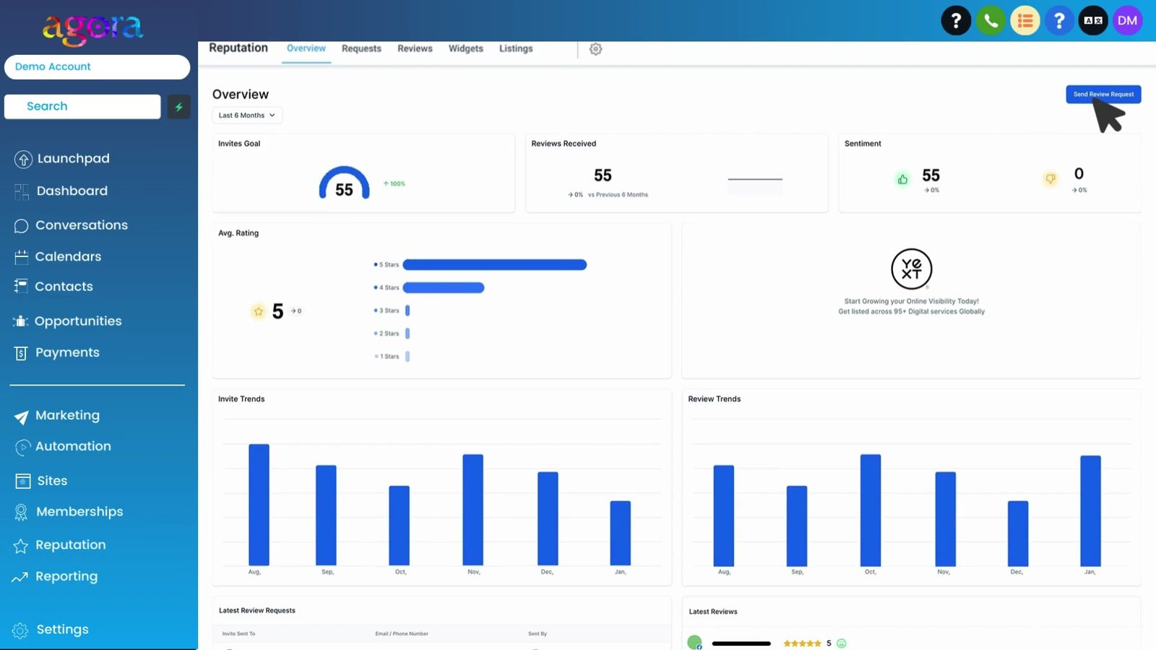Select Reputation in sidebar
The image size is (1156, 650).
coord(60,545)
